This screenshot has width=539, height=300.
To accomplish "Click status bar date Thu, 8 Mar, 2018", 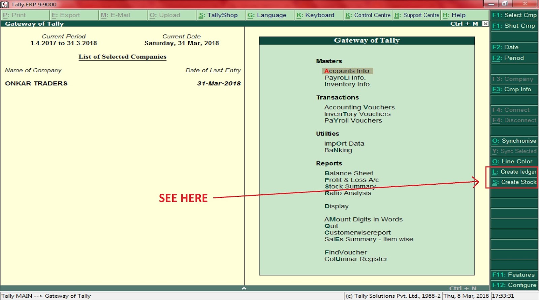I will pos(466,296).
